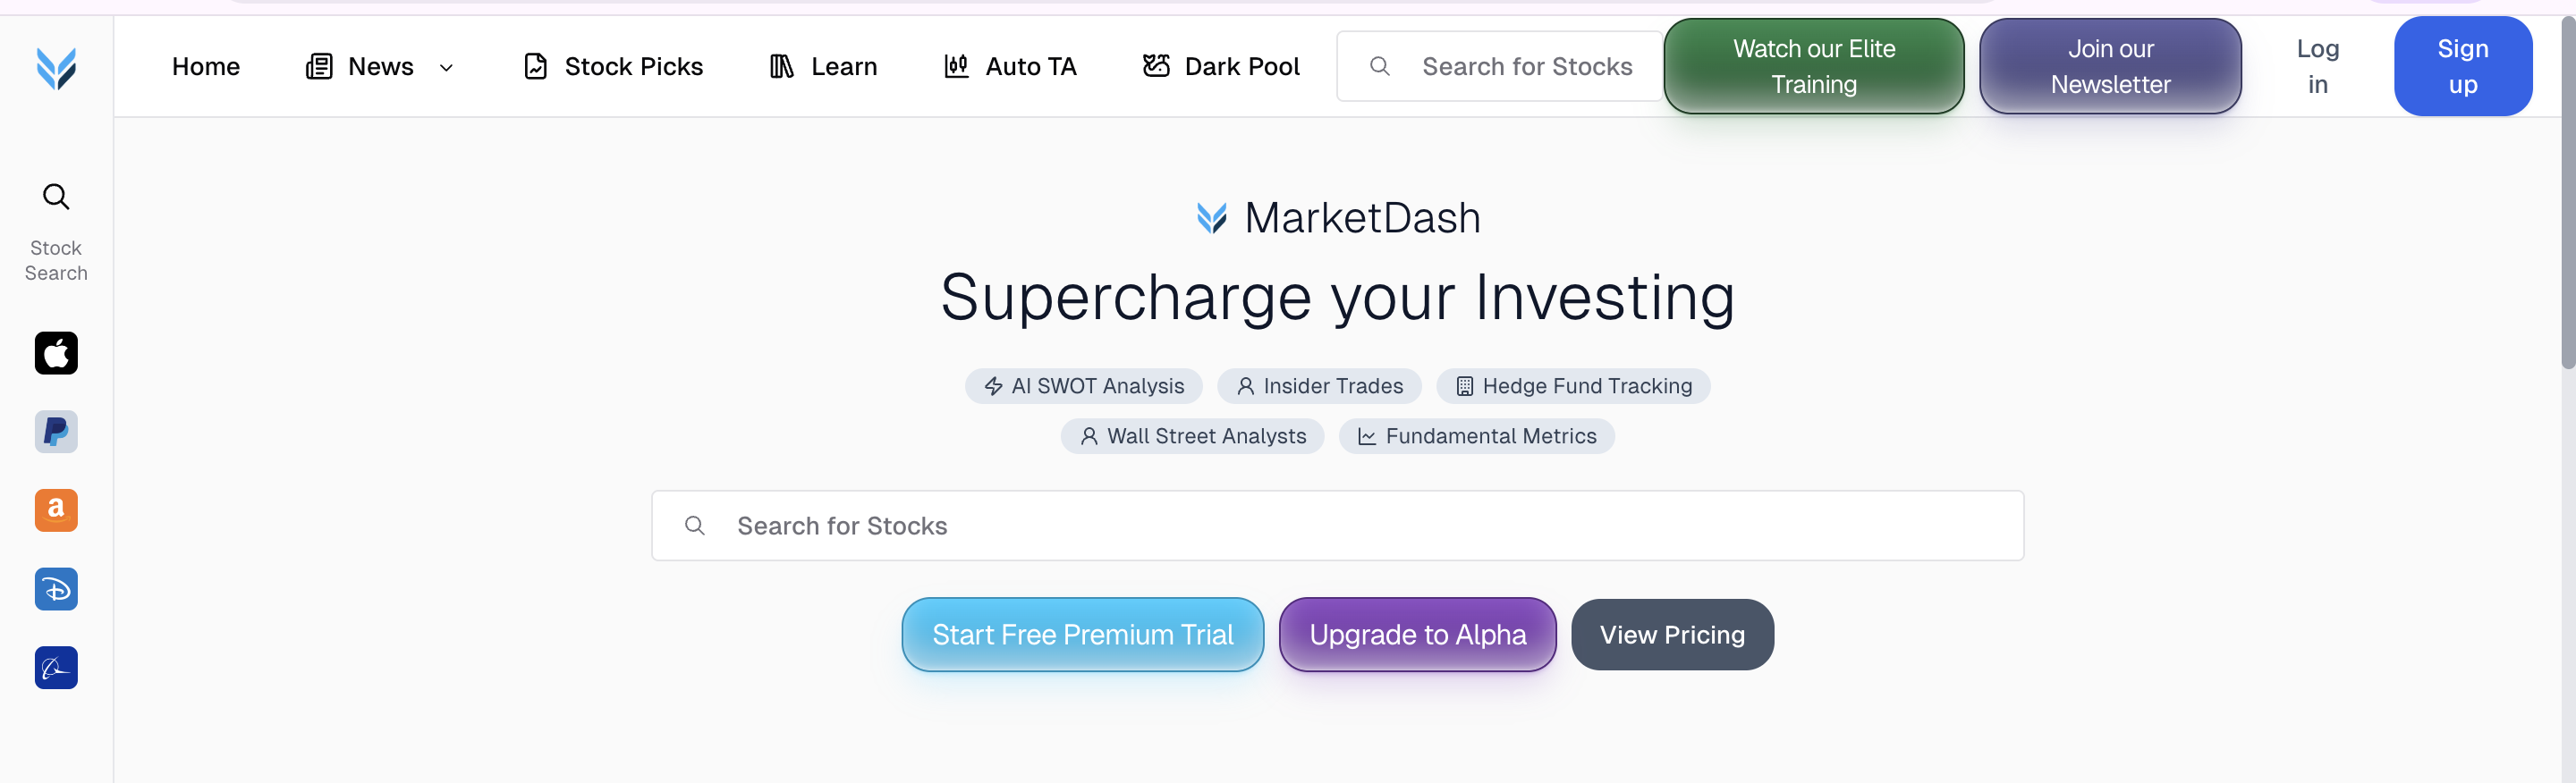Click Watch our Elite Training button
Viewport: 2576px width, 783px height.
pos(1813,67)
